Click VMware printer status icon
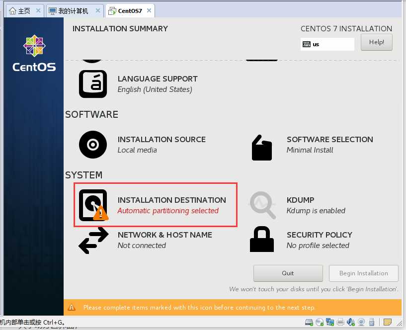This screenshot has width=406, height=330. tap(340, 322)
